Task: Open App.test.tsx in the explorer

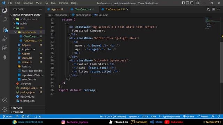Action: click(28, 49)
